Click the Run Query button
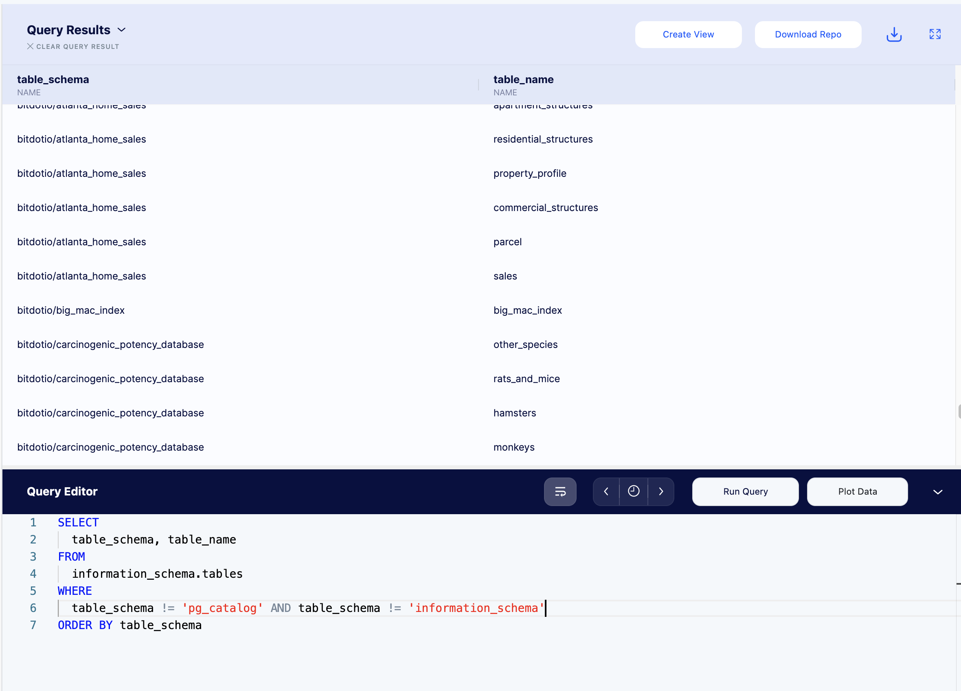Image resolution: width=961 pixels, height=691 pixels. [x=745, y=491]
